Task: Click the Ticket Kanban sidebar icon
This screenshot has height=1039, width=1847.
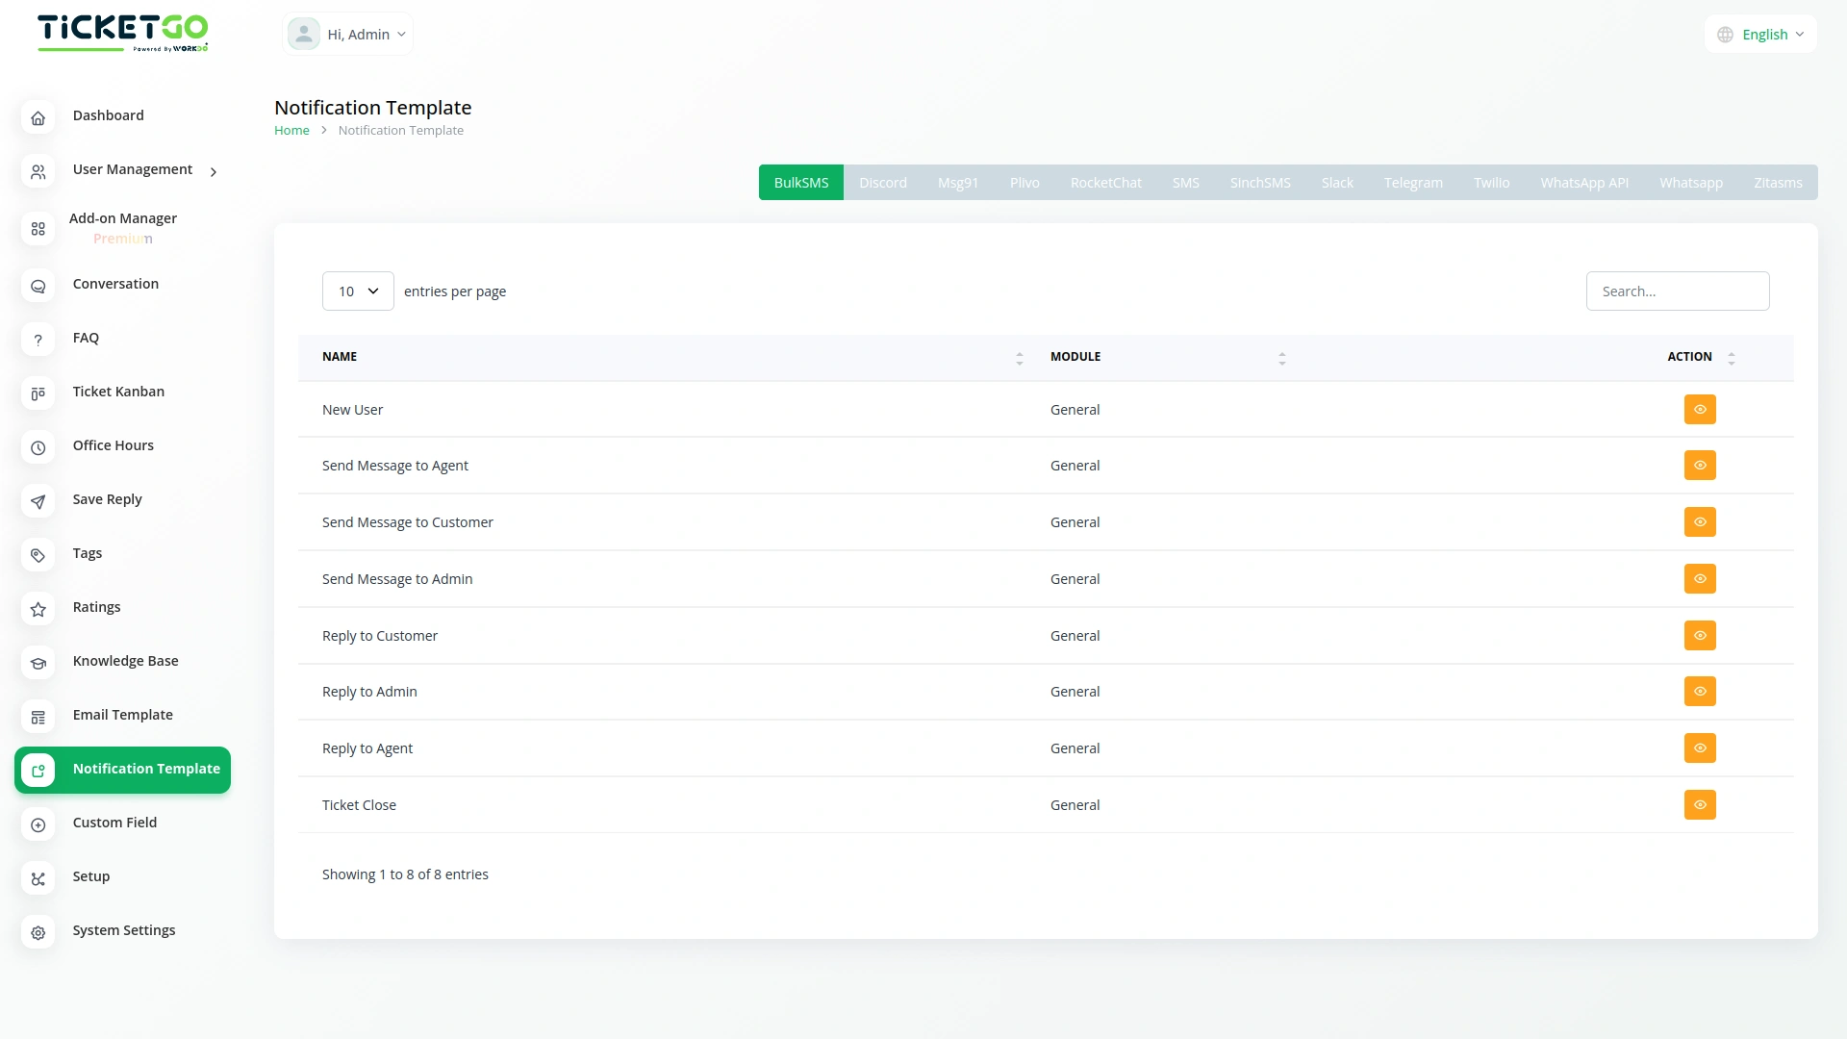Action: pyautogui.click(x=38, y=393)
